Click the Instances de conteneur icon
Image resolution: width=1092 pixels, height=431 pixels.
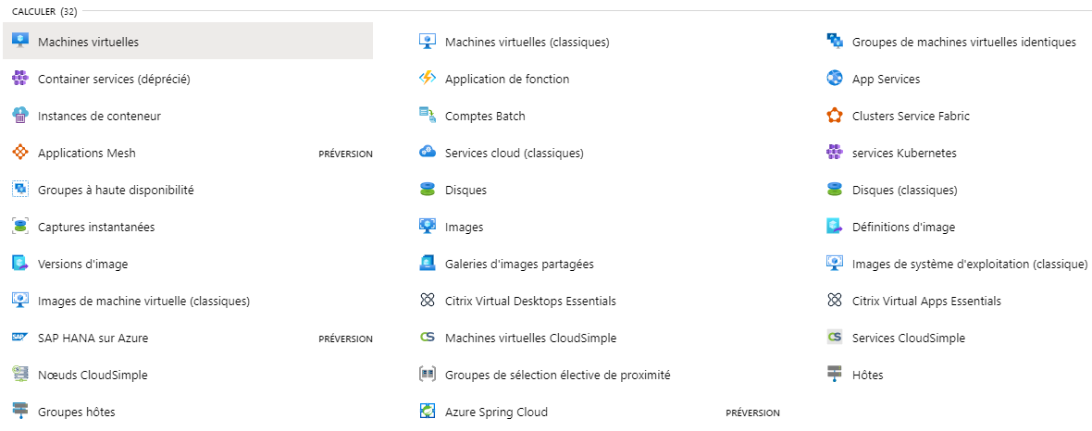click(20, 116)
